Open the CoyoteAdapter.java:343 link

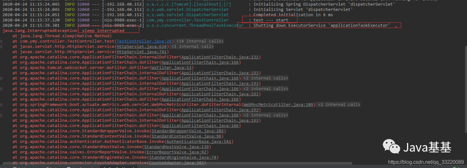[176, 163]
